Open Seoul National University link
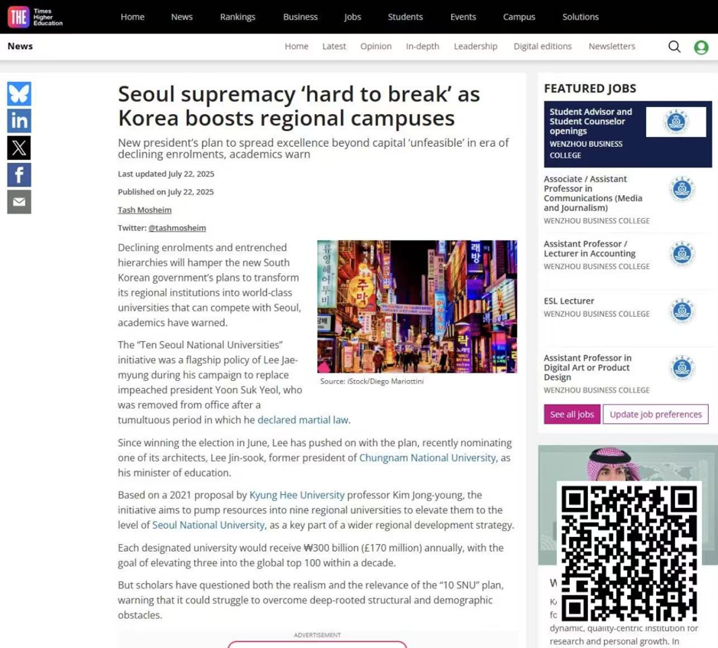 [208, 525]
